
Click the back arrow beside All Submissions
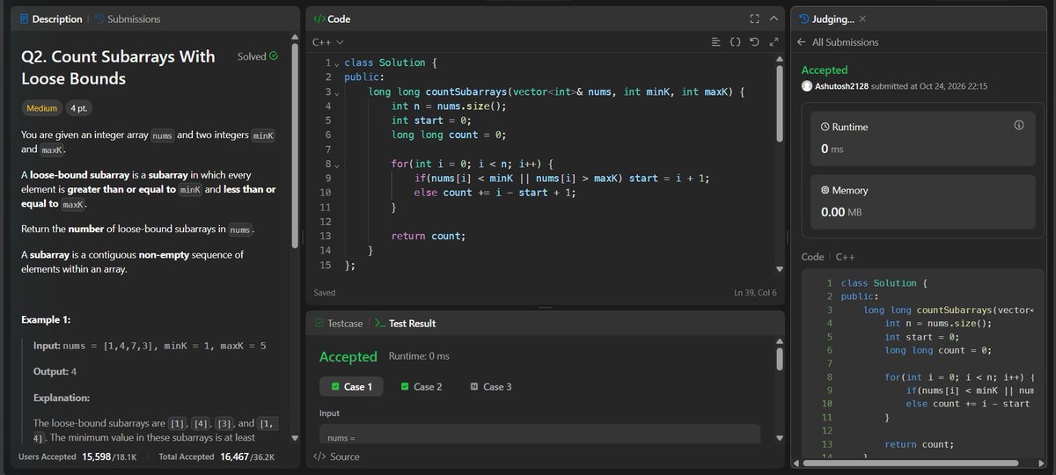(801, 41)
